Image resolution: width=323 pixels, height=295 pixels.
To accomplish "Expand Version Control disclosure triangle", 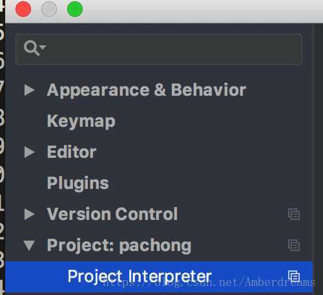I will 30,214.
